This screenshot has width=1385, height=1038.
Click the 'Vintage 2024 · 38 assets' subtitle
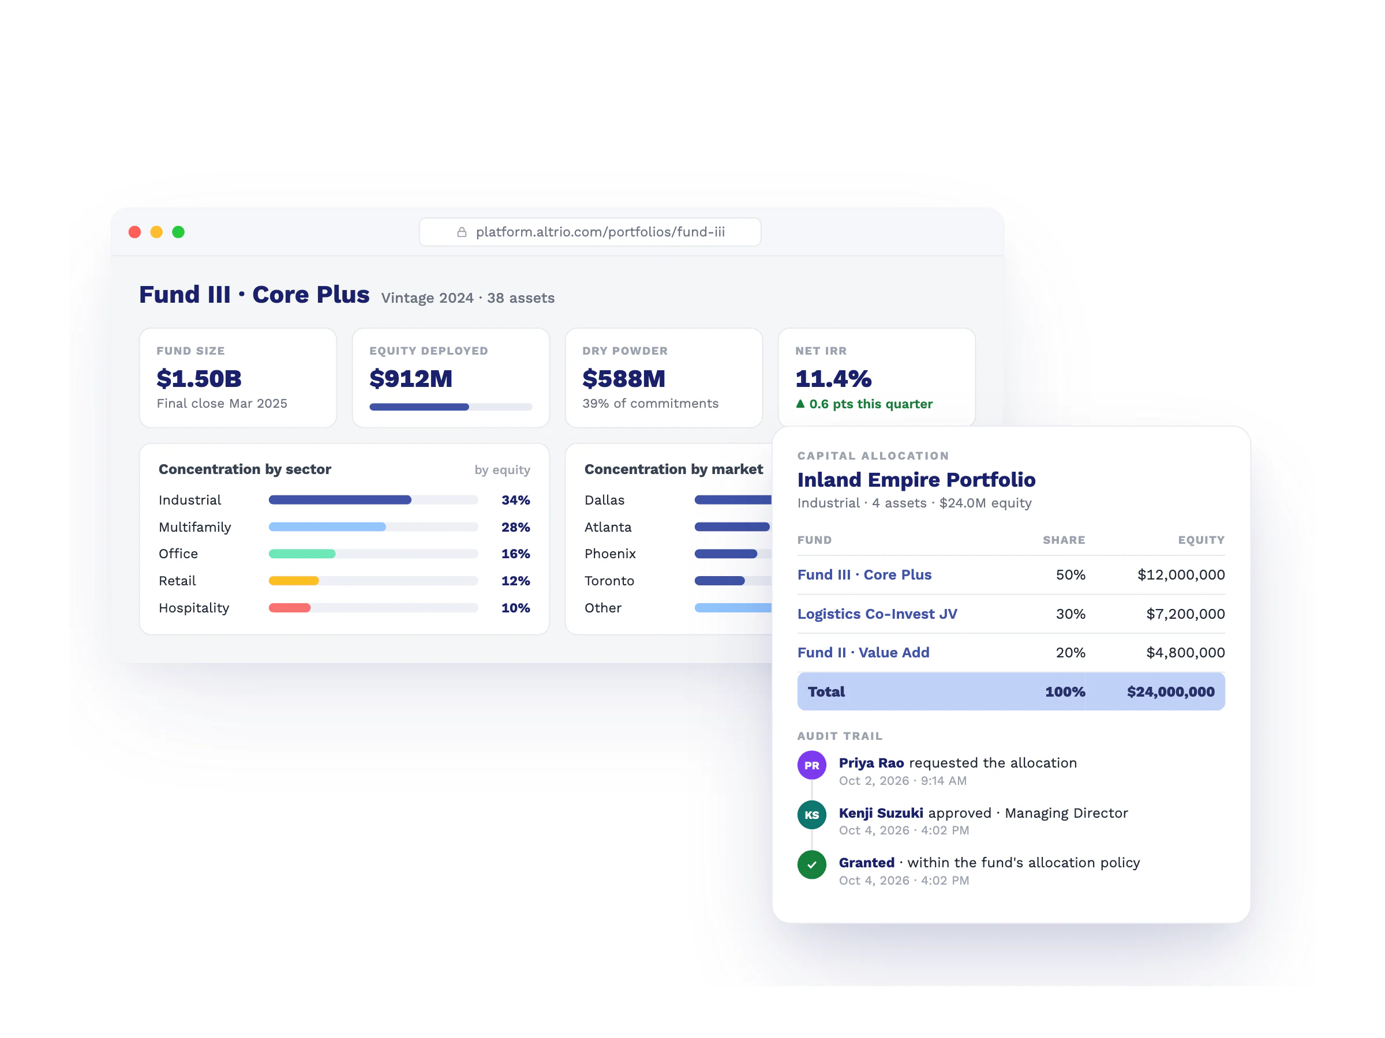coord(467,298)
